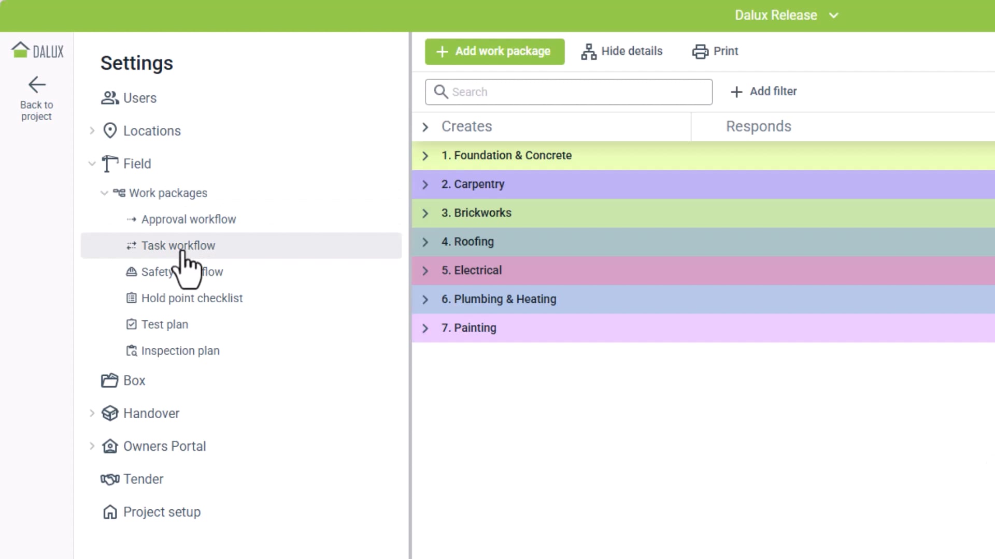Go to Project setup

point(162,512)
